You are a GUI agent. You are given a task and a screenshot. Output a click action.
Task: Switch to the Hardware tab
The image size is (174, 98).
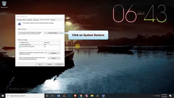29,20
